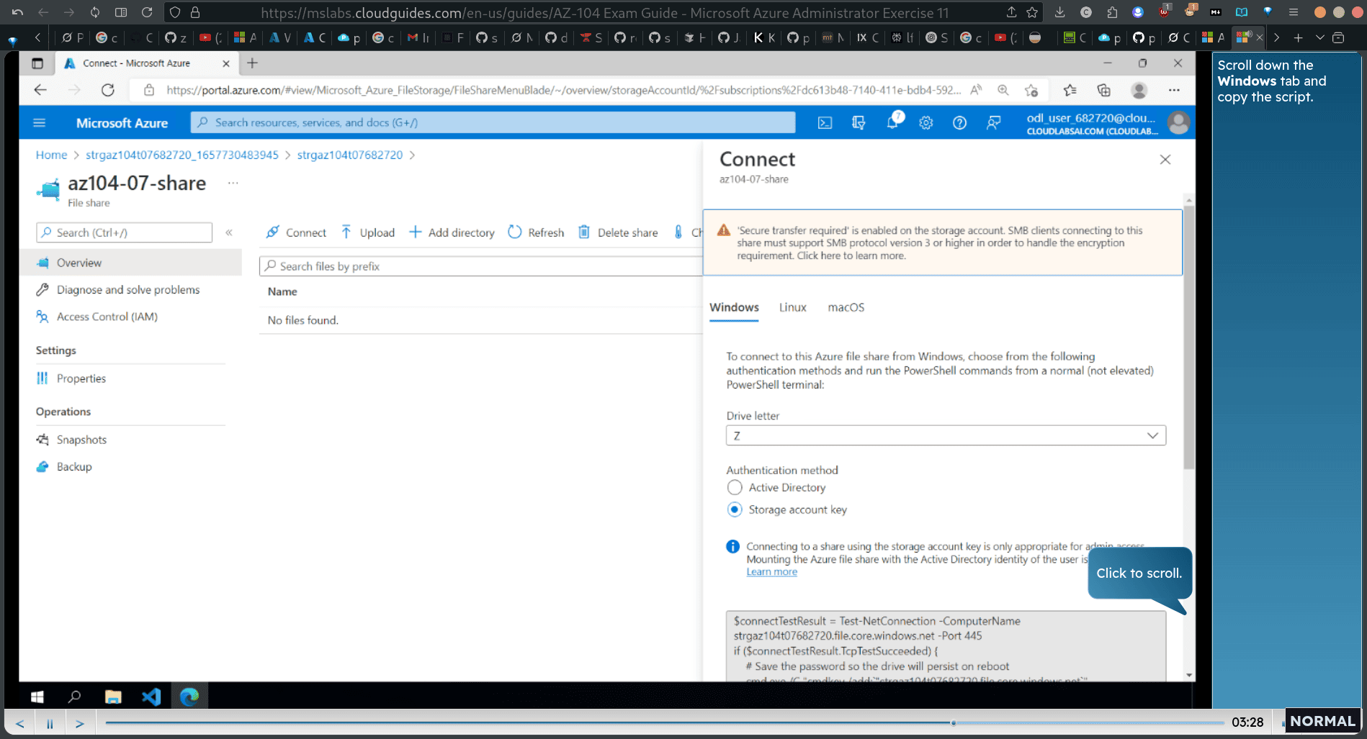Screen dimensions: 1367x739
Task: Open Edge zoom icon in address bar
Action: pos(1003,90)
